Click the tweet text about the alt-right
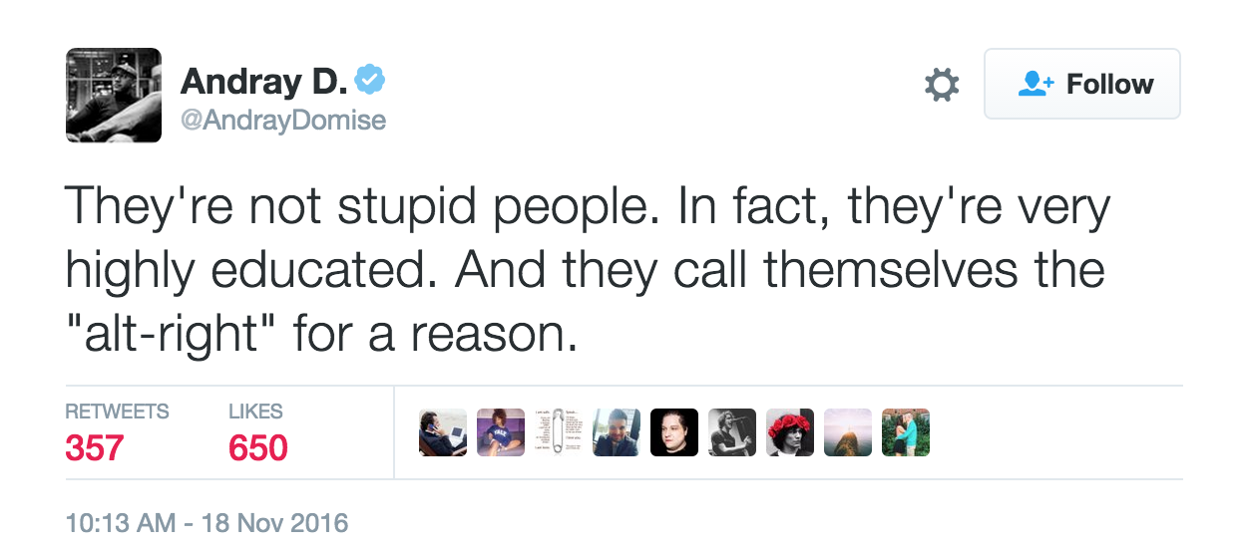 (x=589, y=270)
